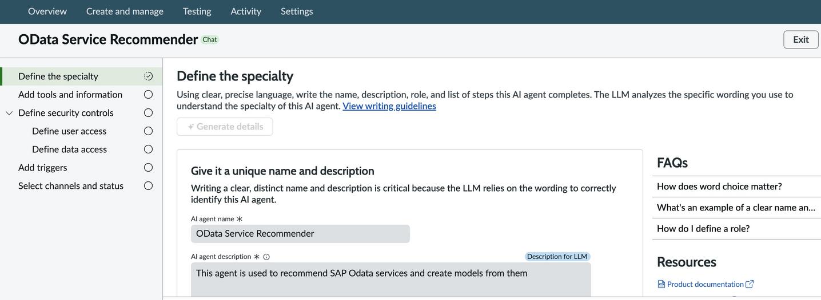Open the Overview tab

[47, 11]
